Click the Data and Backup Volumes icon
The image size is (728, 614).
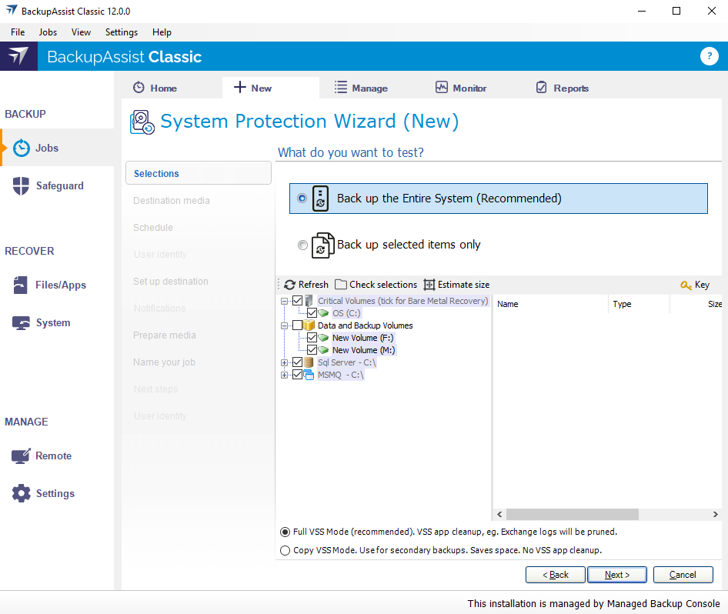[x=309, y=325]
